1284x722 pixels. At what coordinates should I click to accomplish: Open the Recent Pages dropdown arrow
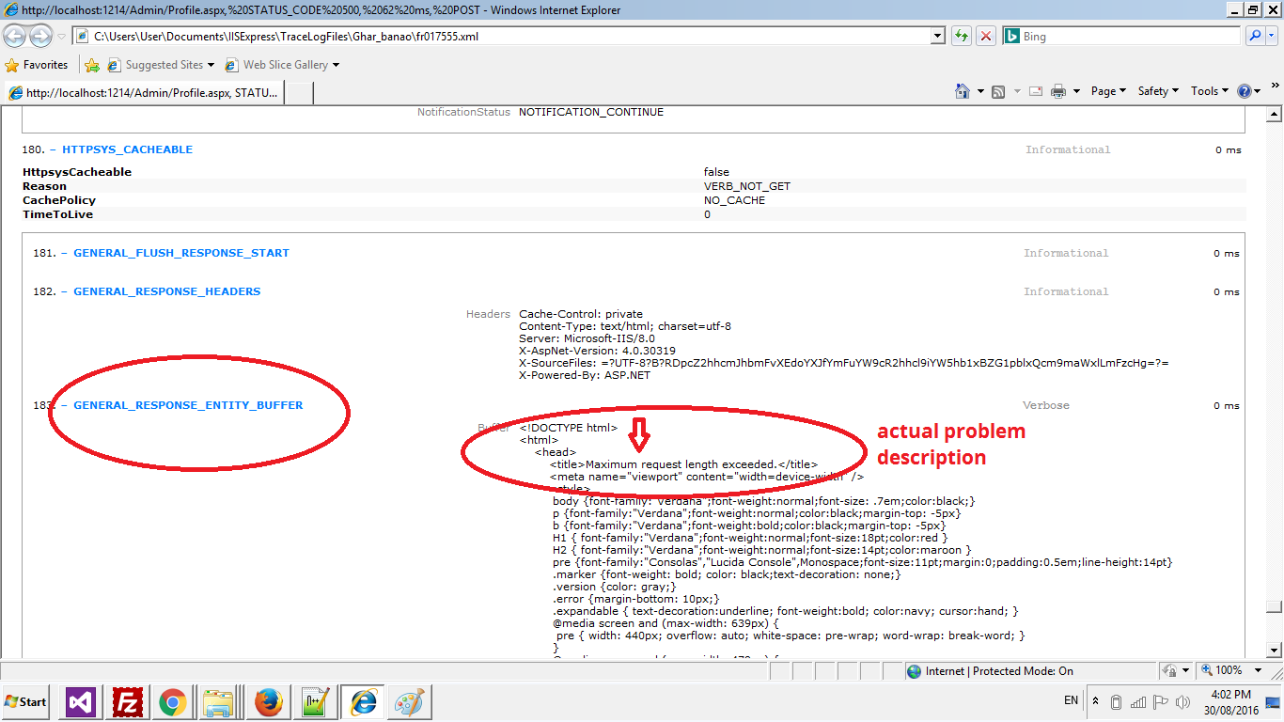click(61, 37)
